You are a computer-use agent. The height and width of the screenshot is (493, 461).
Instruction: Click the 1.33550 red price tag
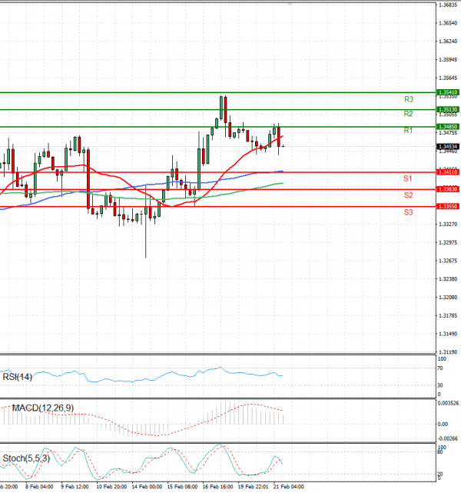(x=448, y=206)
